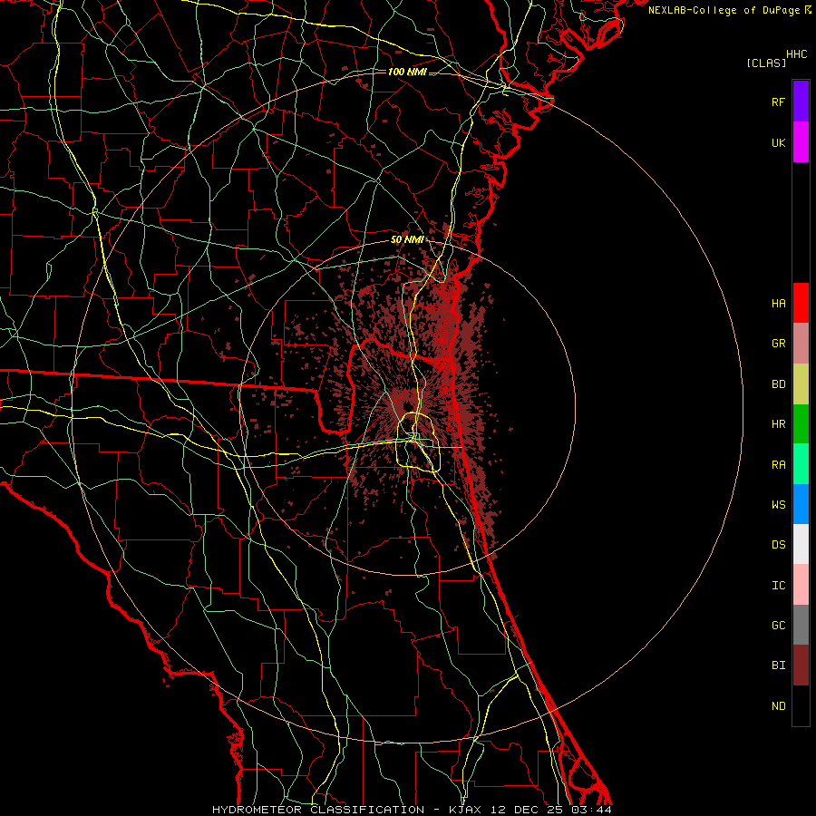Click the HYDROMETEOR CLASSIFICATION title text
The image size is (816, 816).
318,810
